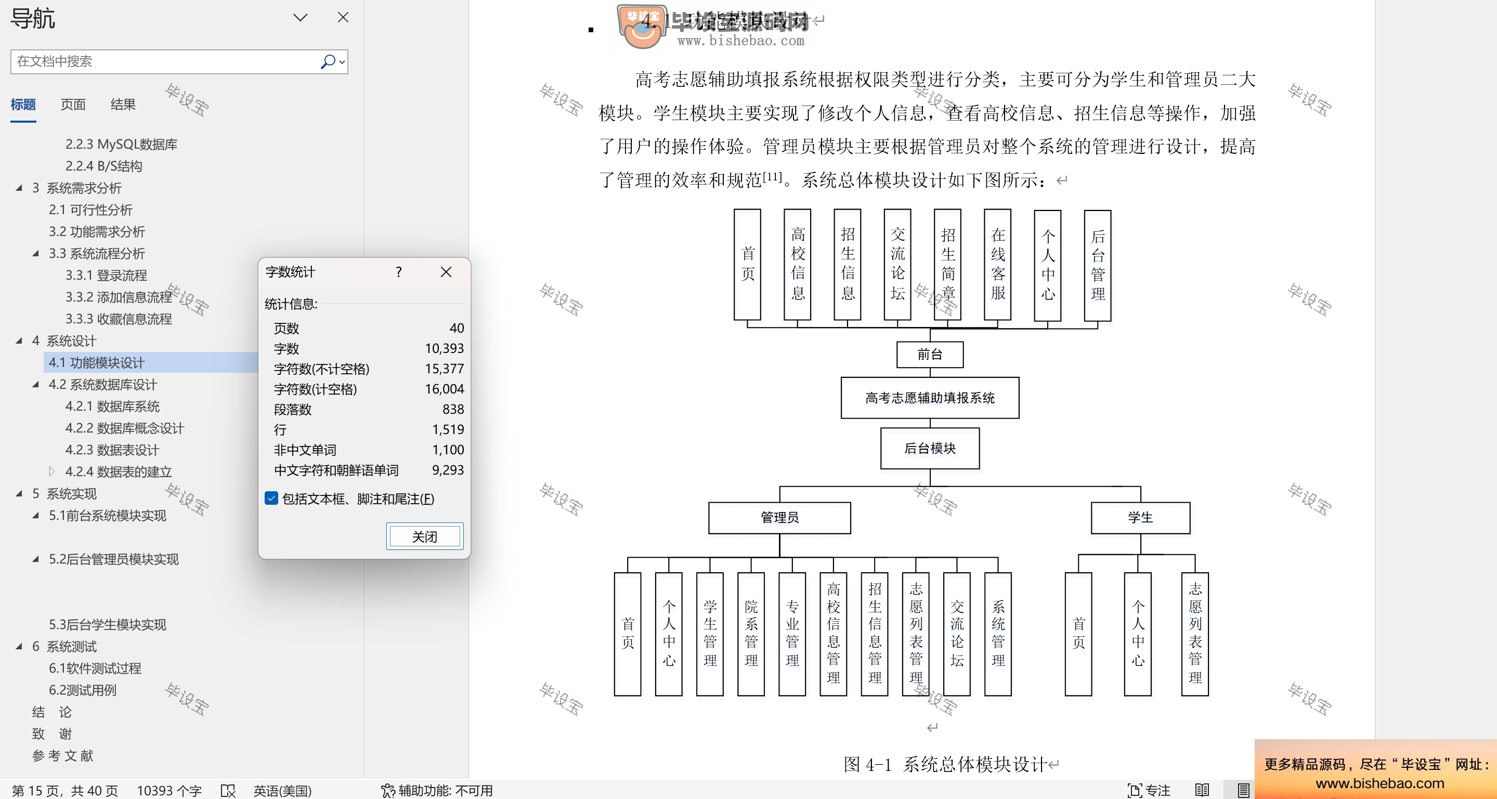Click the 10393 个字 word count in status bar
Viewport: 1497px width, 799px height.
coord(169,790)
